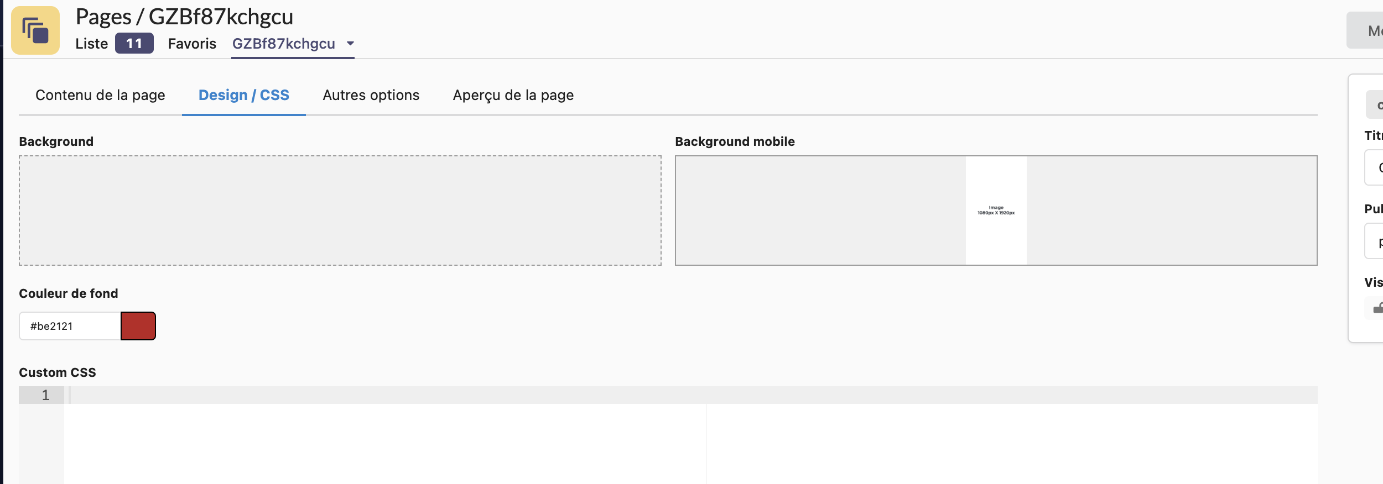The image size is (1383, 484).
Task: Click the Background mobile image placeholder thumbnail
Action: point(996,211)
